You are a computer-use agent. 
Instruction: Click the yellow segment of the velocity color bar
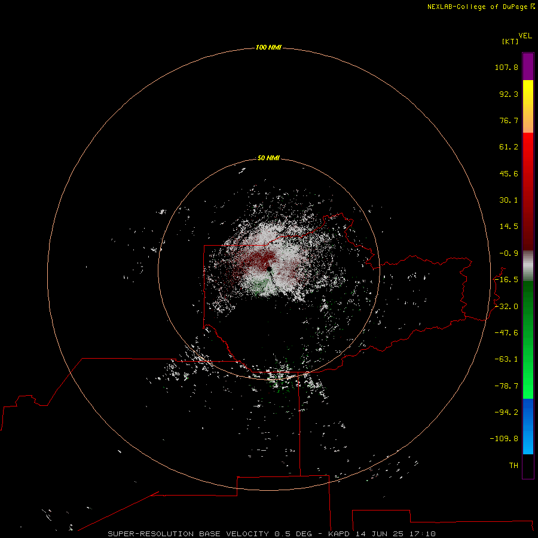pos(528,106)
